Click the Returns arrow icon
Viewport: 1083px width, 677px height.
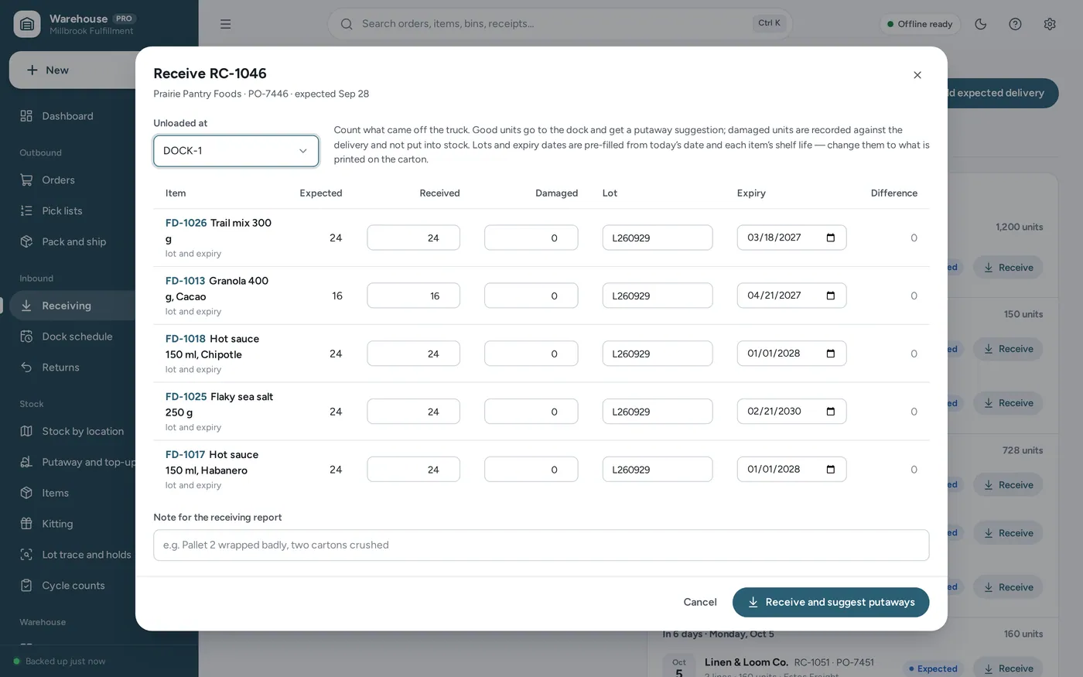coord(26,368)
